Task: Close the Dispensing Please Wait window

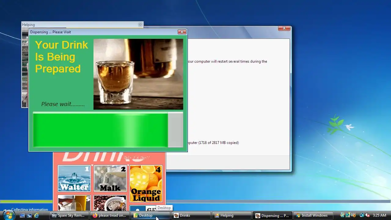Action: [x=182, y=32]
